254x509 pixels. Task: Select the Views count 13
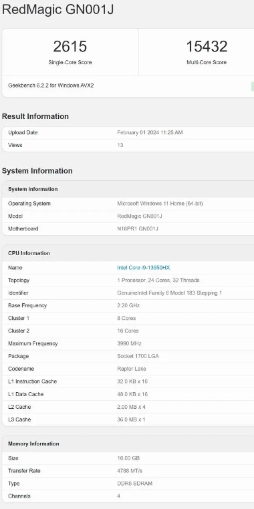pos(120,145)
